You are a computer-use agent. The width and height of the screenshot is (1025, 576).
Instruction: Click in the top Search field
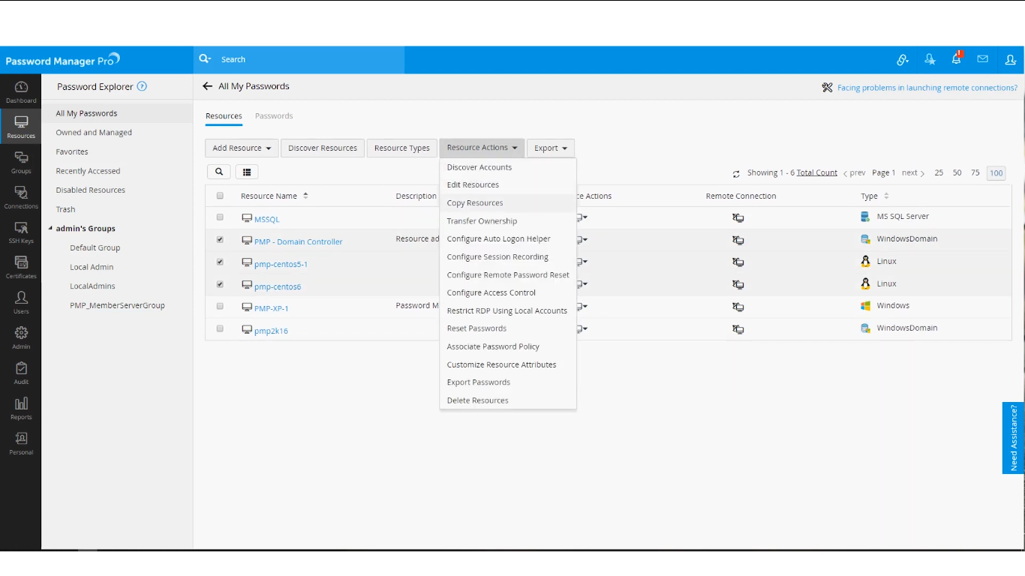point(308,59)
